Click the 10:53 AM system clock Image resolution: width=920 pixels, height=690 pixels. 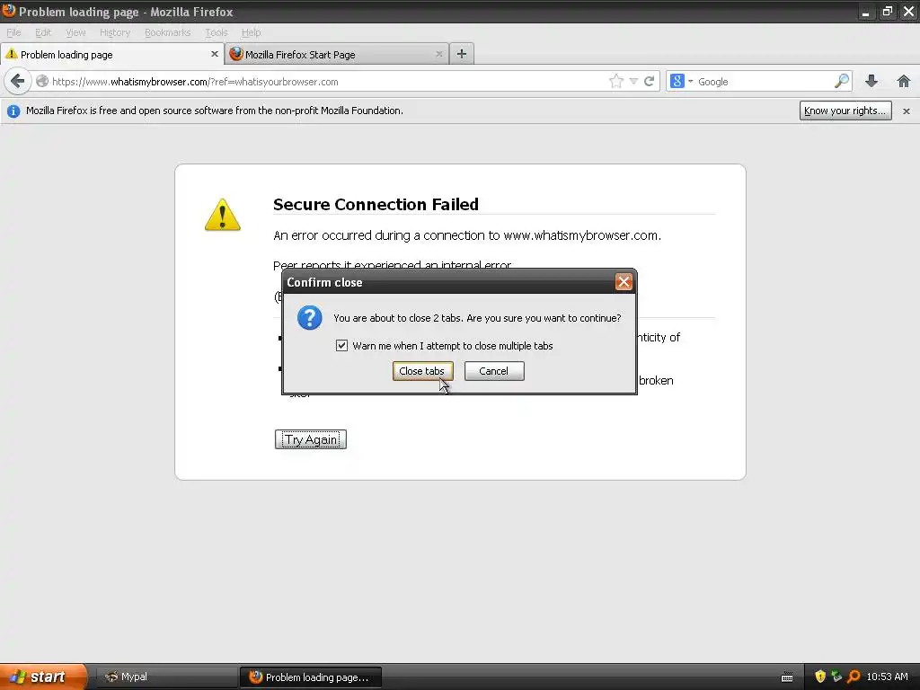coord(887,677)
